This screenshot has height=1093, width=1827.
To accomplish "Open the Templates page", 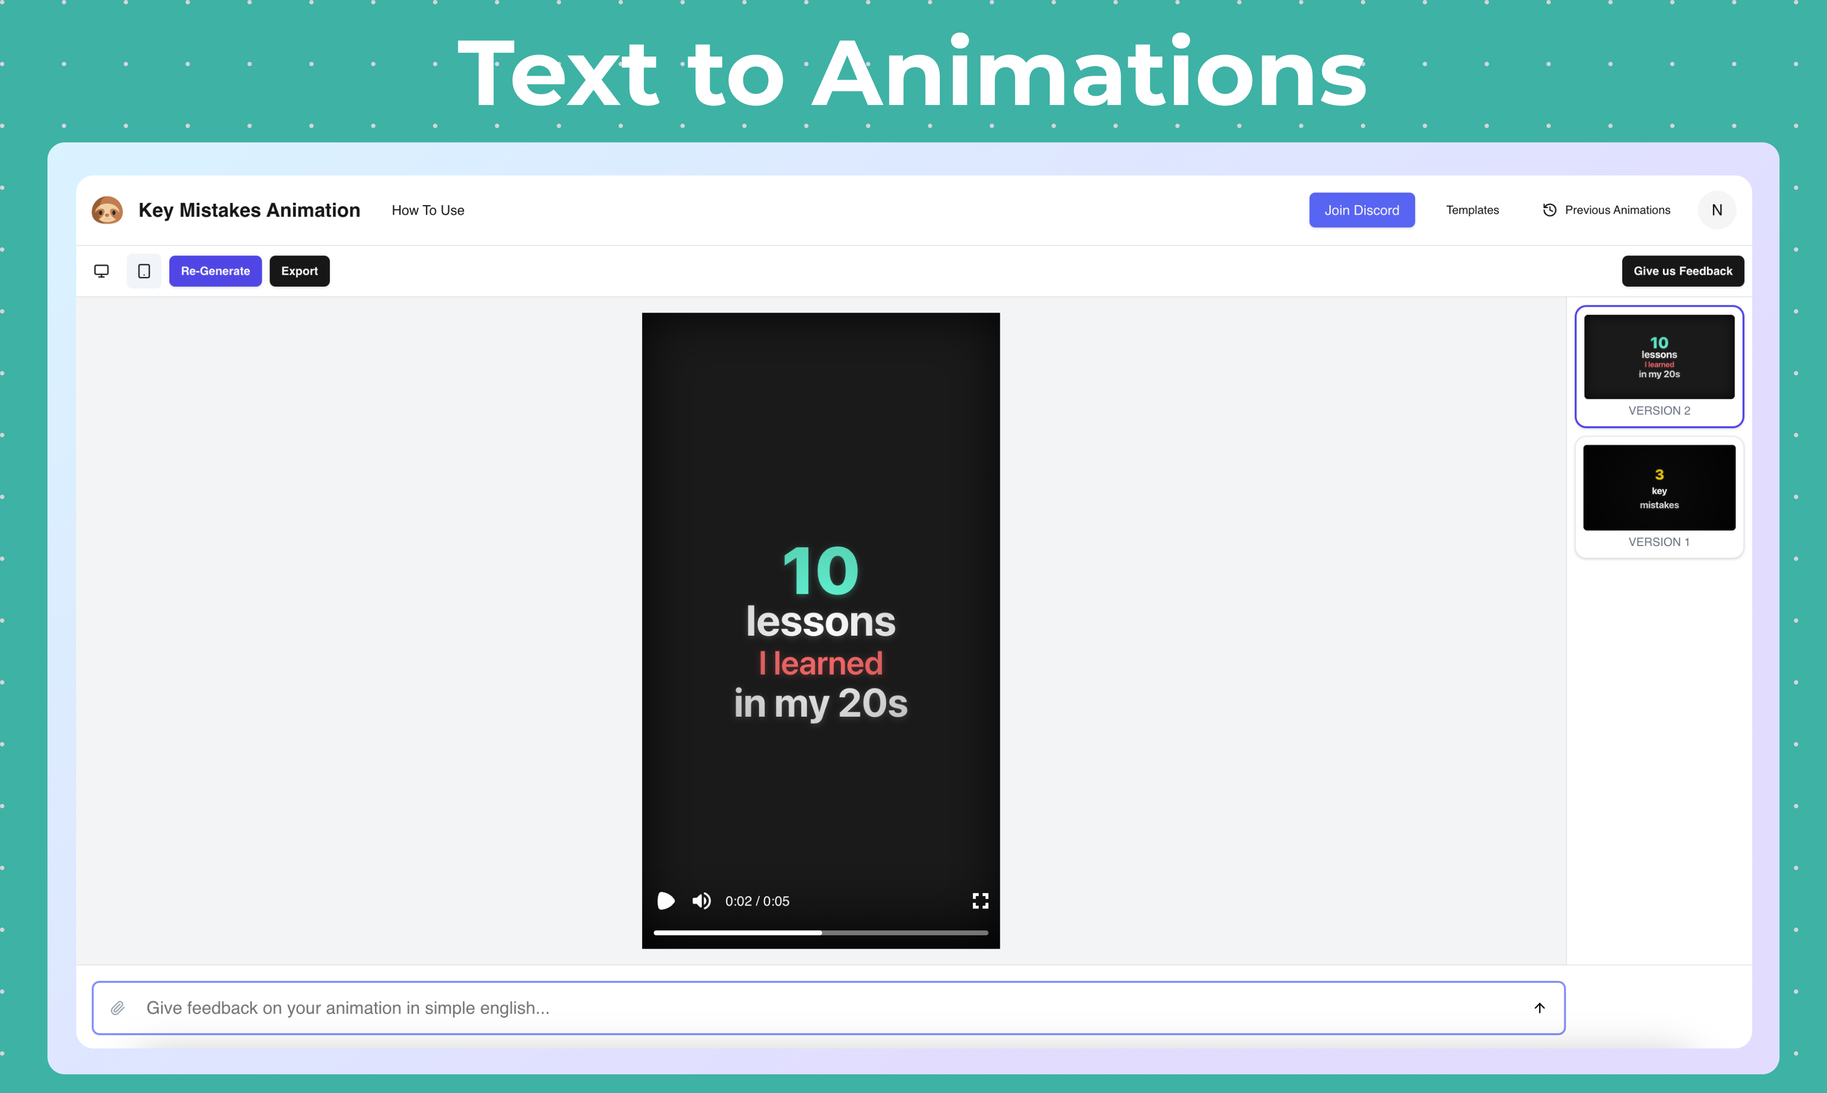I will point(1472,210).
